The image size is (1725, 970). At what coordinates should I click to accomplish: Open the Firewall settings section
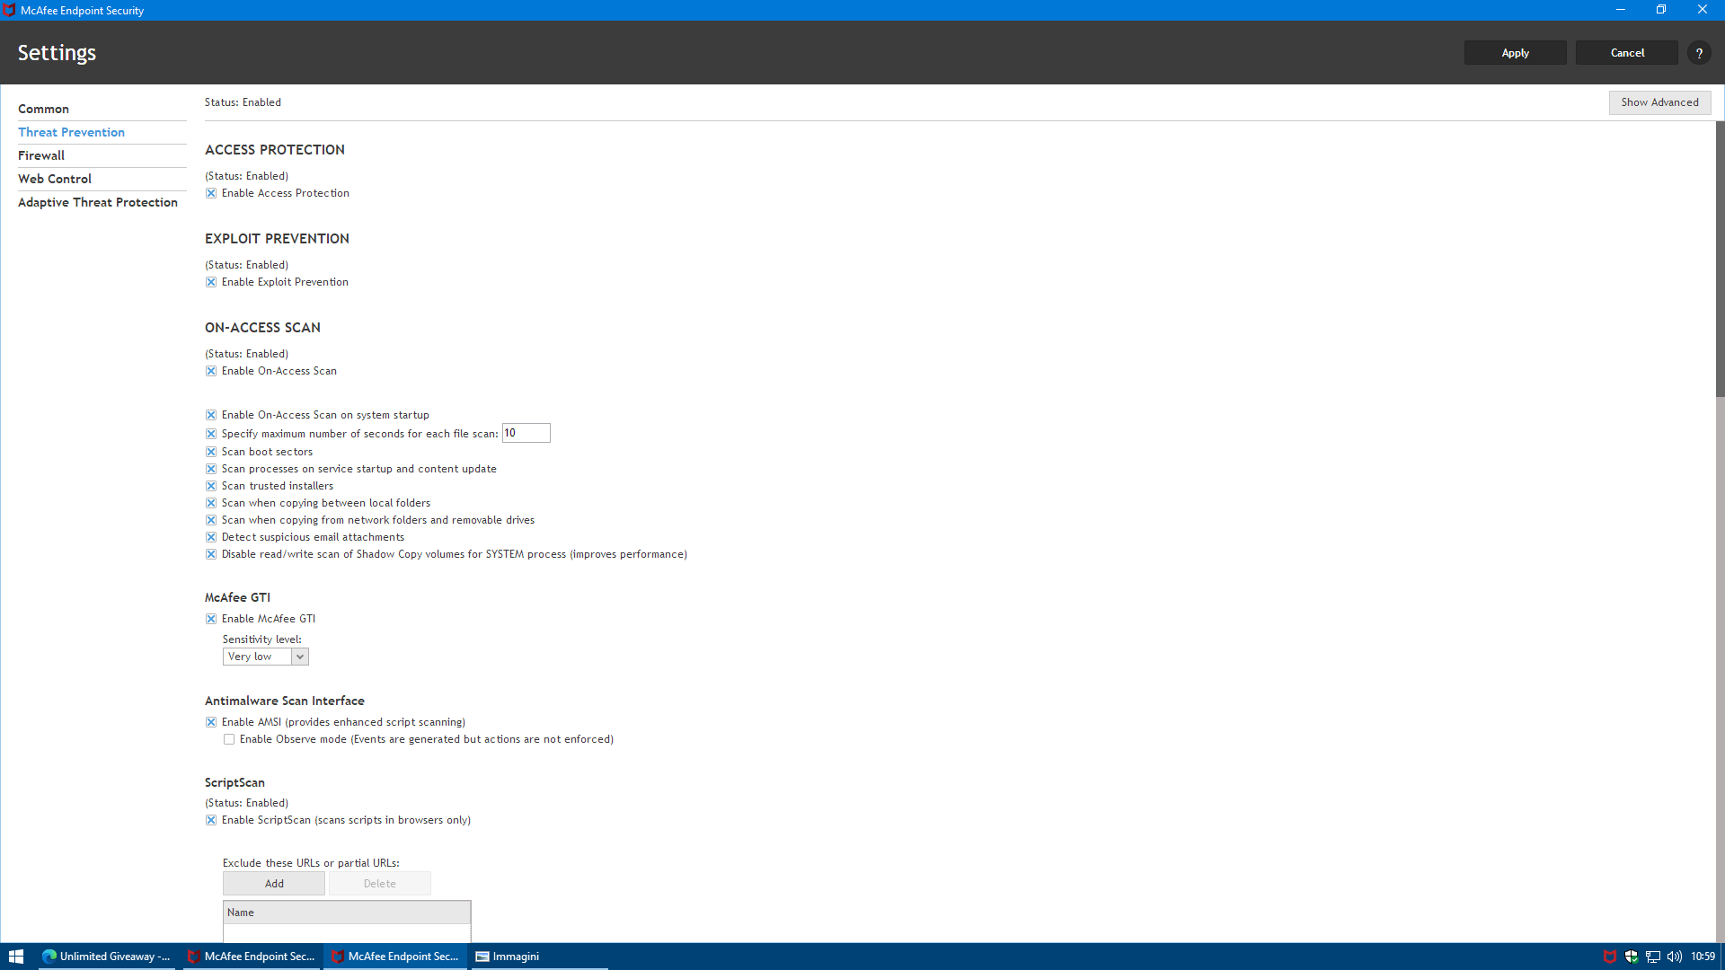point(41,155)
